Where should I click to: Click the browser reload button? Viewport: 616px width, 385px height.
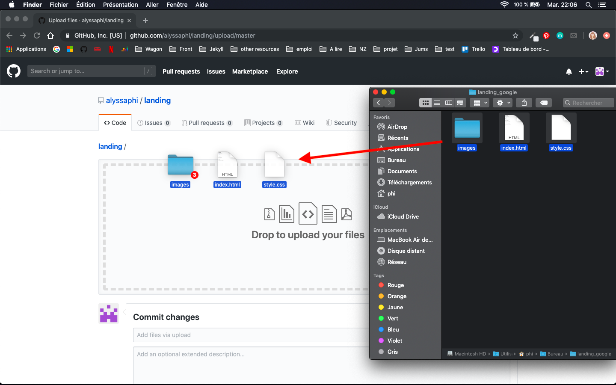point(37,36)
